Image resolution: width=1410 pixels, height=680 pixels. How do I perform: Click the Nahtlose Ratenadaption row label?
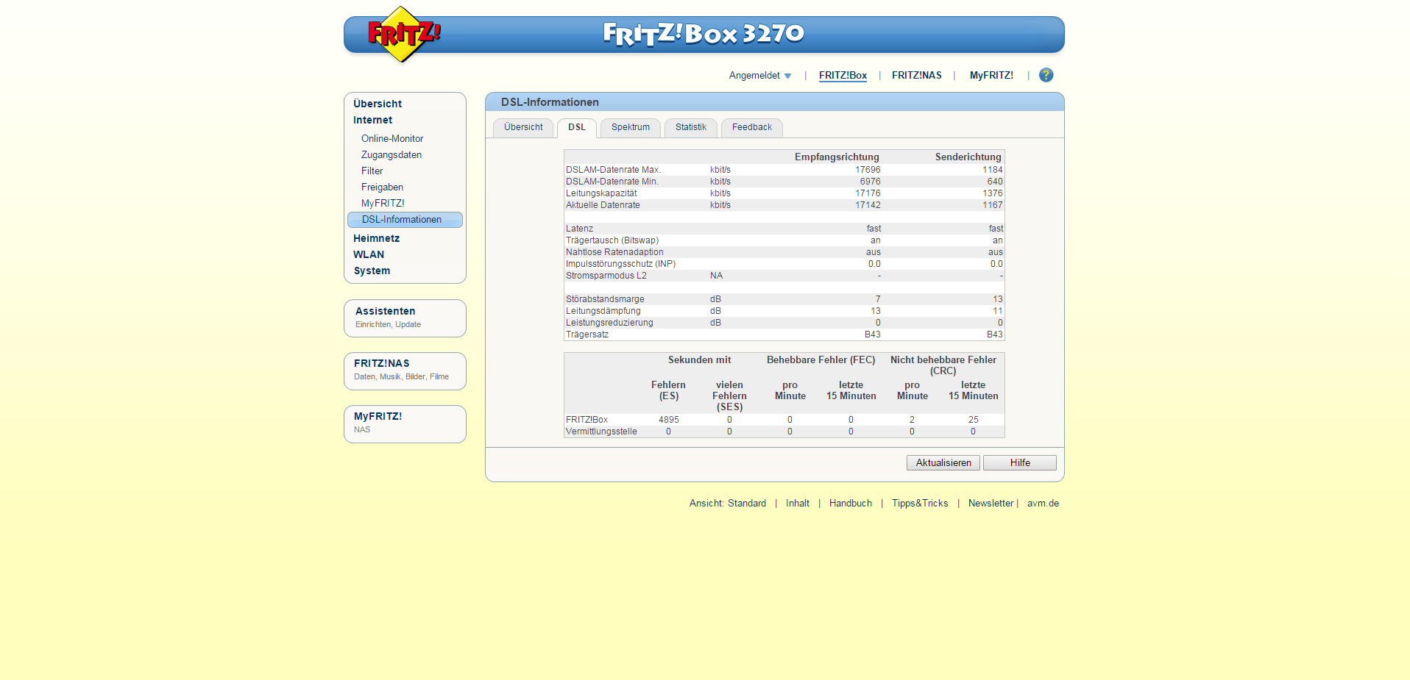point(614,252)
